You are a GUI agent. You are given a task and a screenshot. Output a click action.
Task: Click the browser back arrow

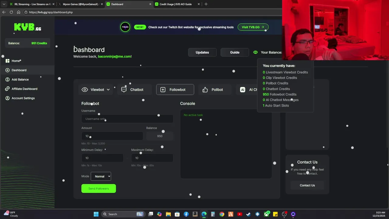[x=4, y=12]
